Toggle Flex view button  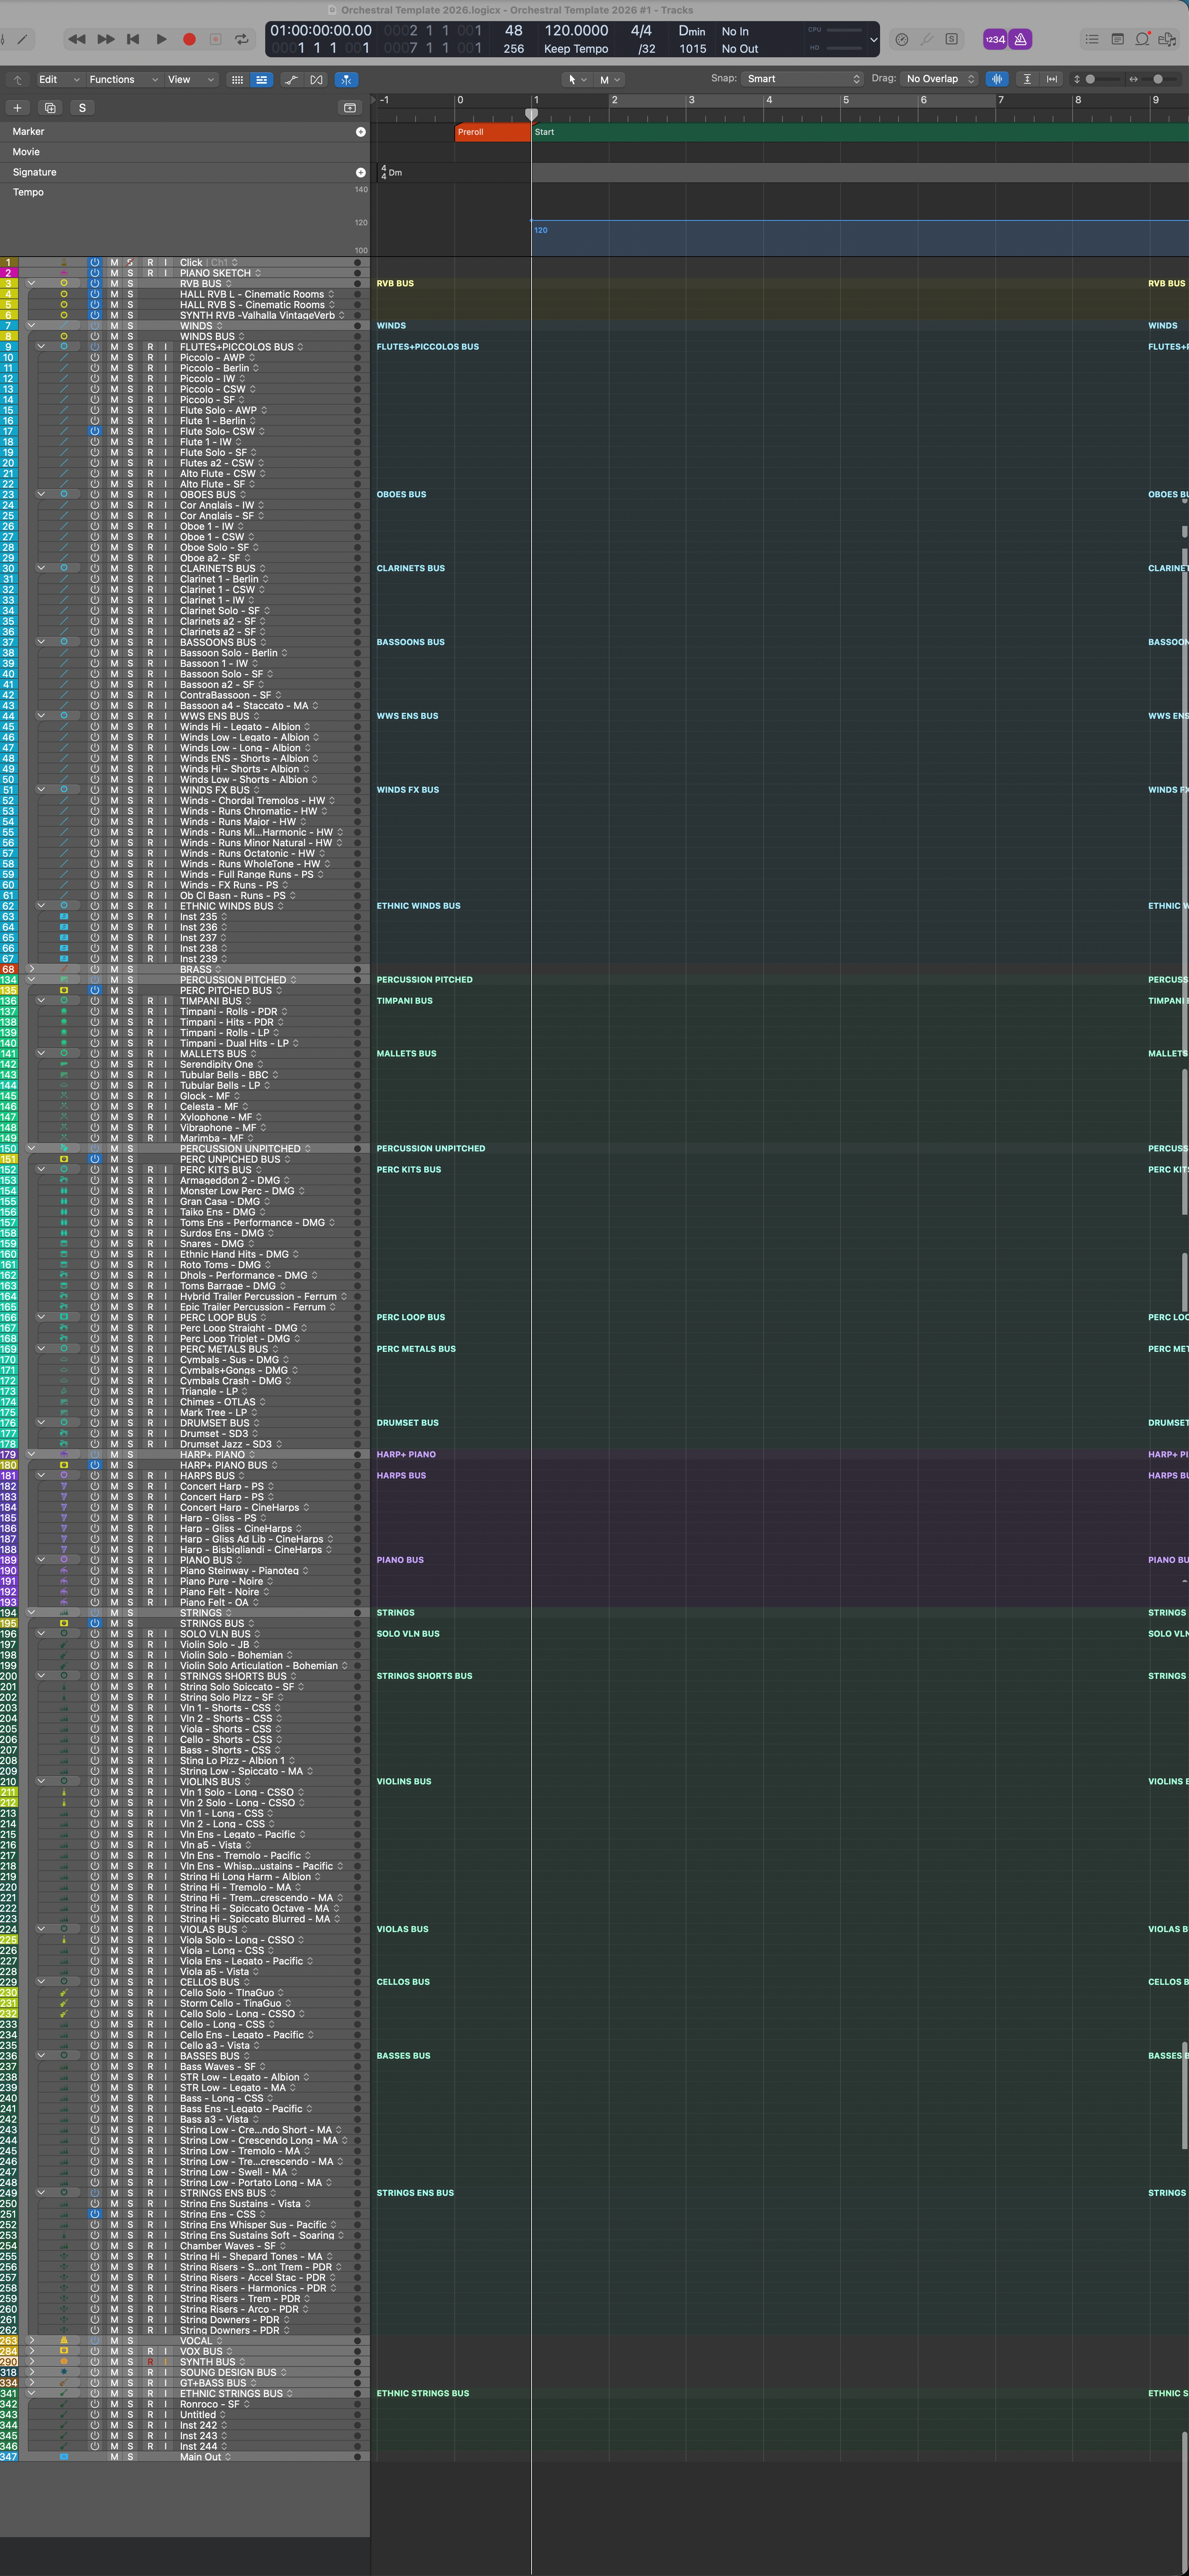tap(317, 79)
